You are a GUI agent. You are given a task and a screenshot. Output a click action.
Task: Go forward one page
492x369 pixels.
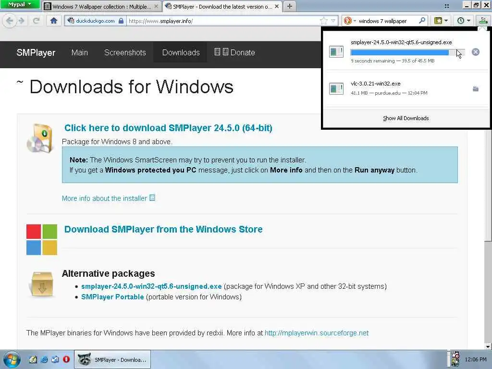click(x=21, y=21)
